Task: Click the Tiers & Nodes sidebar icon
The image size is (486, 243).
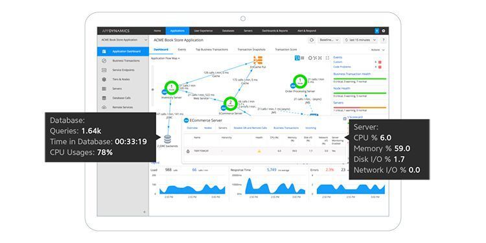Action: point(104,79)
